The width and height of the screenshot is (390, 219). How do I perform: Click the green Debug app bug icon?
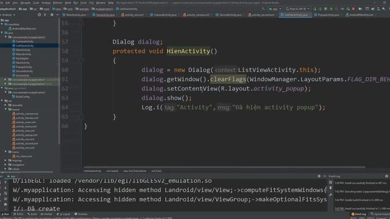[x=331, y=9]
